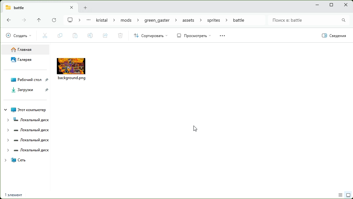Add a new tab with plus
Viewport: 353px width, 199px height.
click(x=85, y=8)
